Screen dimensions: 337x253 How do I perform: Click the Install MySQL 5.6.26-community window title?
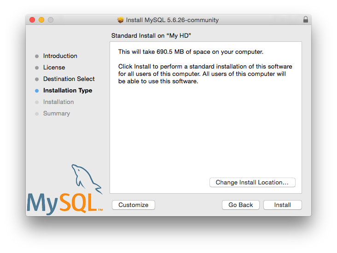172,20
